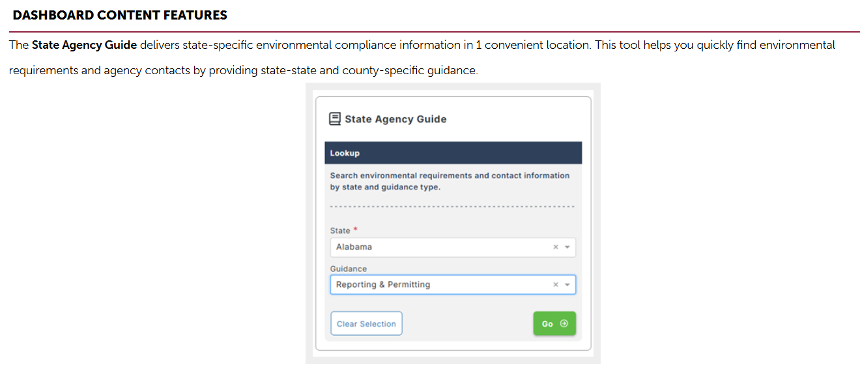The width and height of the screenshot is (860, 369).
Task: Click the dashed separator line above State
Action: [453, 207]
